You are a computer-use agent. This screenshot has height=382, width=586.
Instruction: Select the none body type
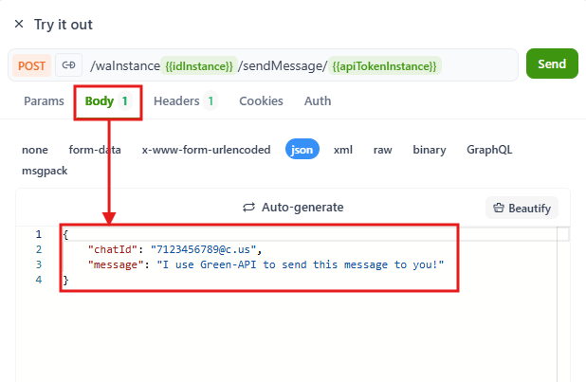point(35,150)
